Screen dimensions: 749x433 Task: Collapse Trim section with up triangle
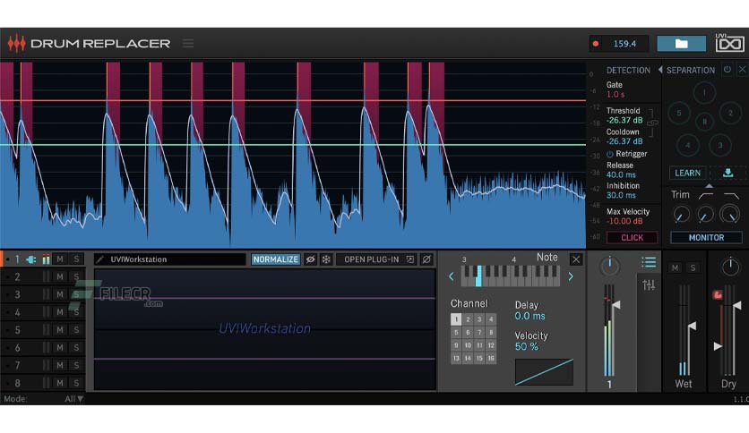tap(710, 185)
